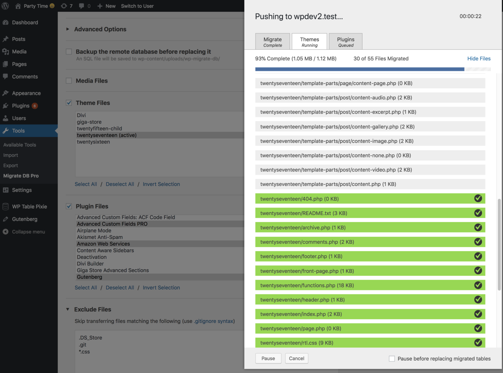This screenshot has height=373, width=503.
Task: Click the WP Table Pixie database icon
Action: [6, 207]
